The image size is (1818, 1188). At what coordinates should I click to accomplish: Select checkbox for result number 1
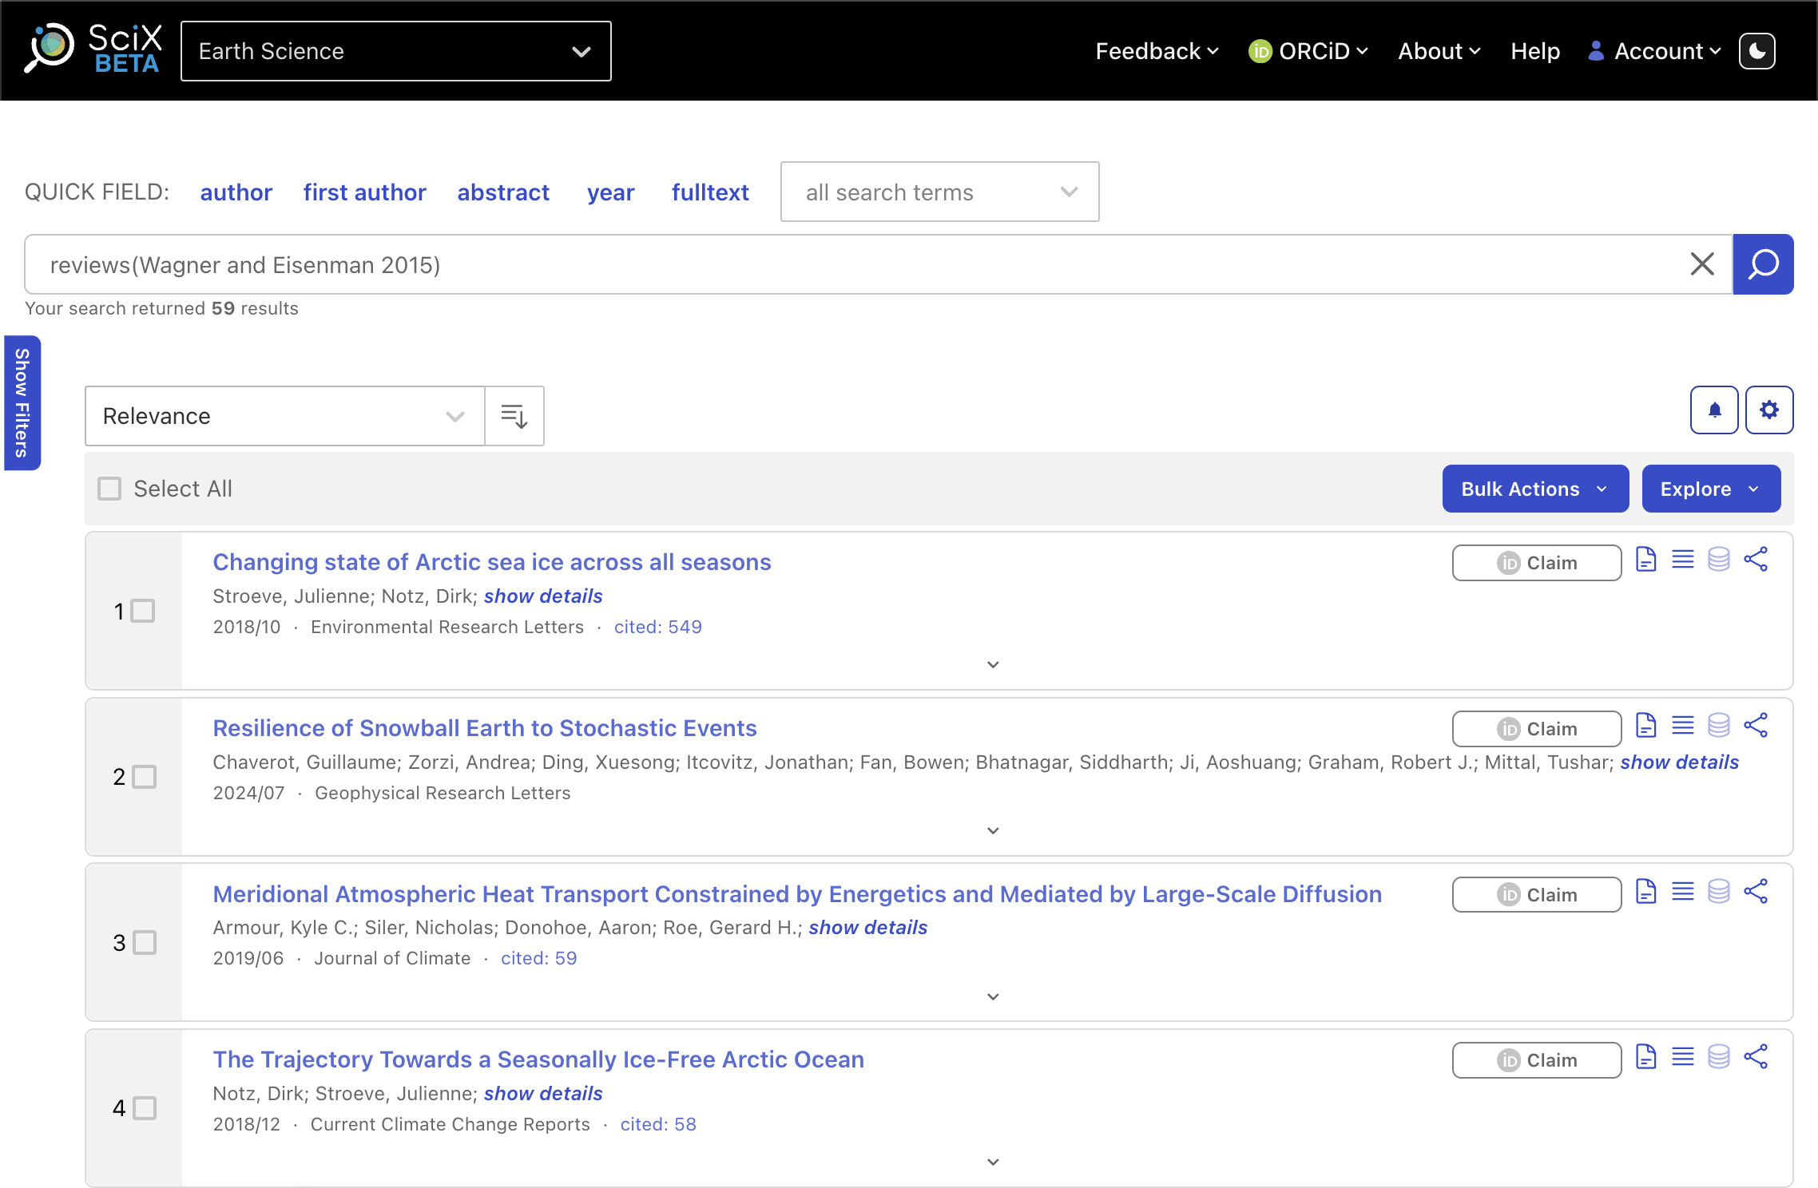(x=143, y=611)
